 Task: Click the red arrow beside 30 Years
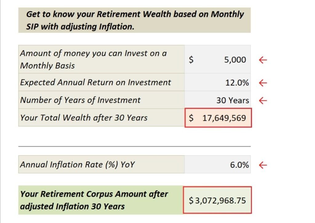(263, 100)
